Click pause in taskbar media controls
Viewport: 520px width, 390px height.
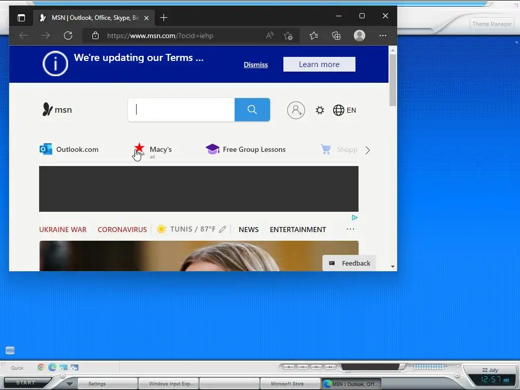(x=303, y=367)
